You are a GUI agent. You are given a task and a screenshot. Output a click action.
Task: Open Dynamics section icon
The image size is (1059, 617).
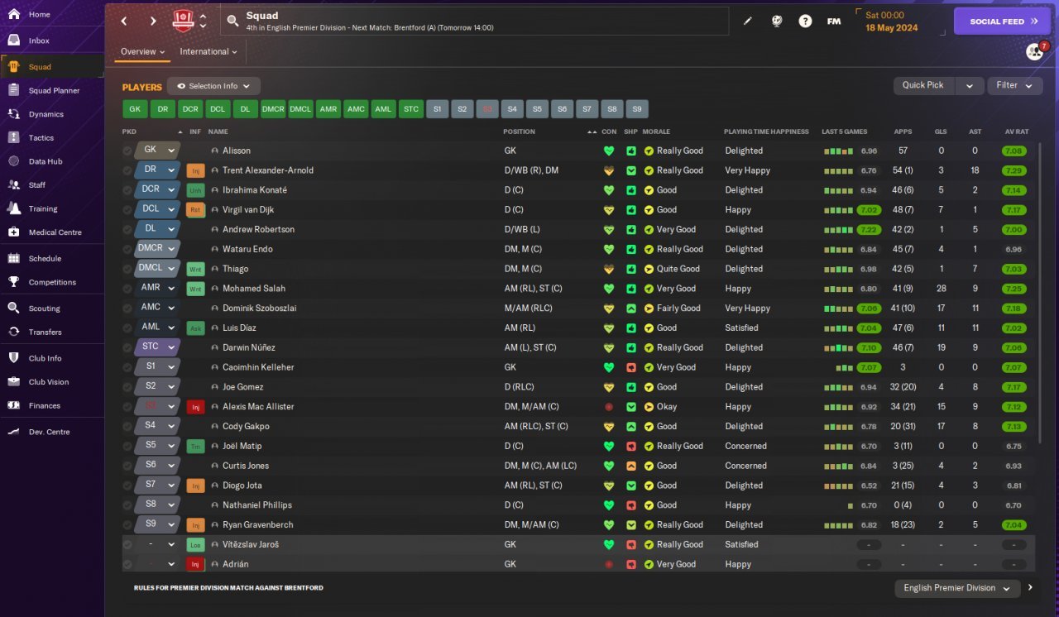pyautogui.click(x=13, y=114)
